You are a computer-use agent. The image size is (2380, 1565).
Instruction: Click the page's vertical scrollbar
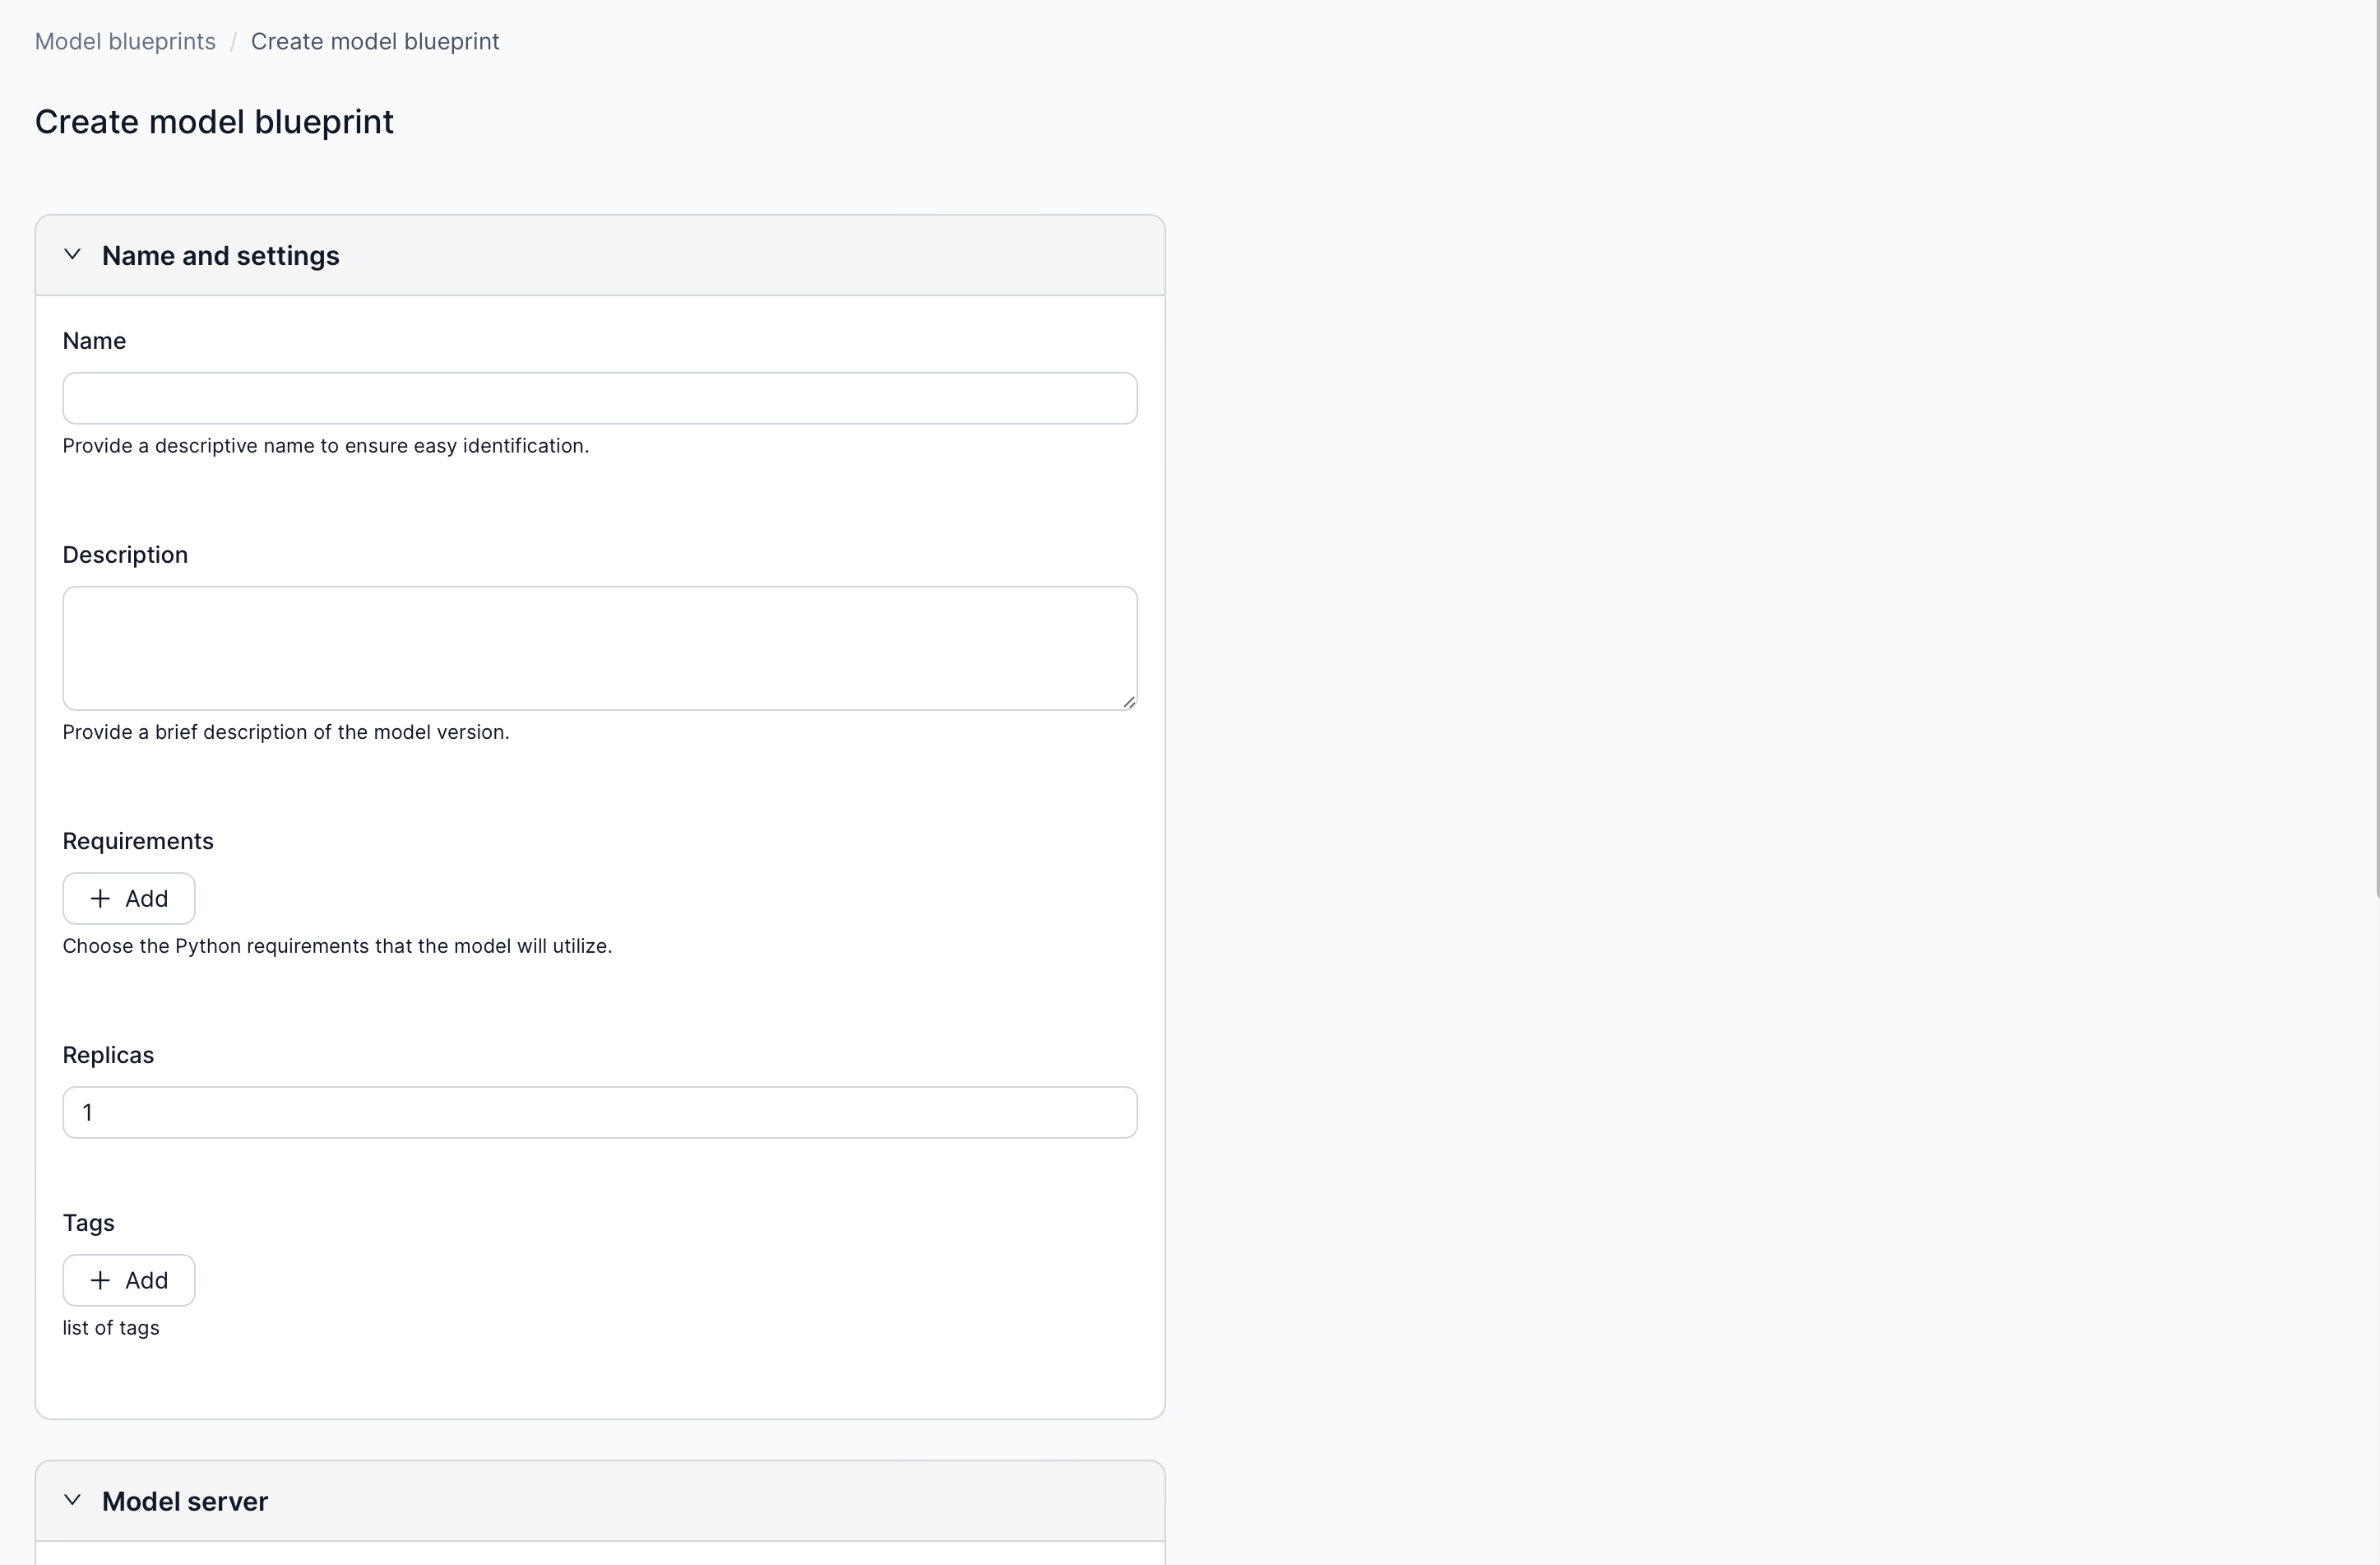tap(2376, 450)
